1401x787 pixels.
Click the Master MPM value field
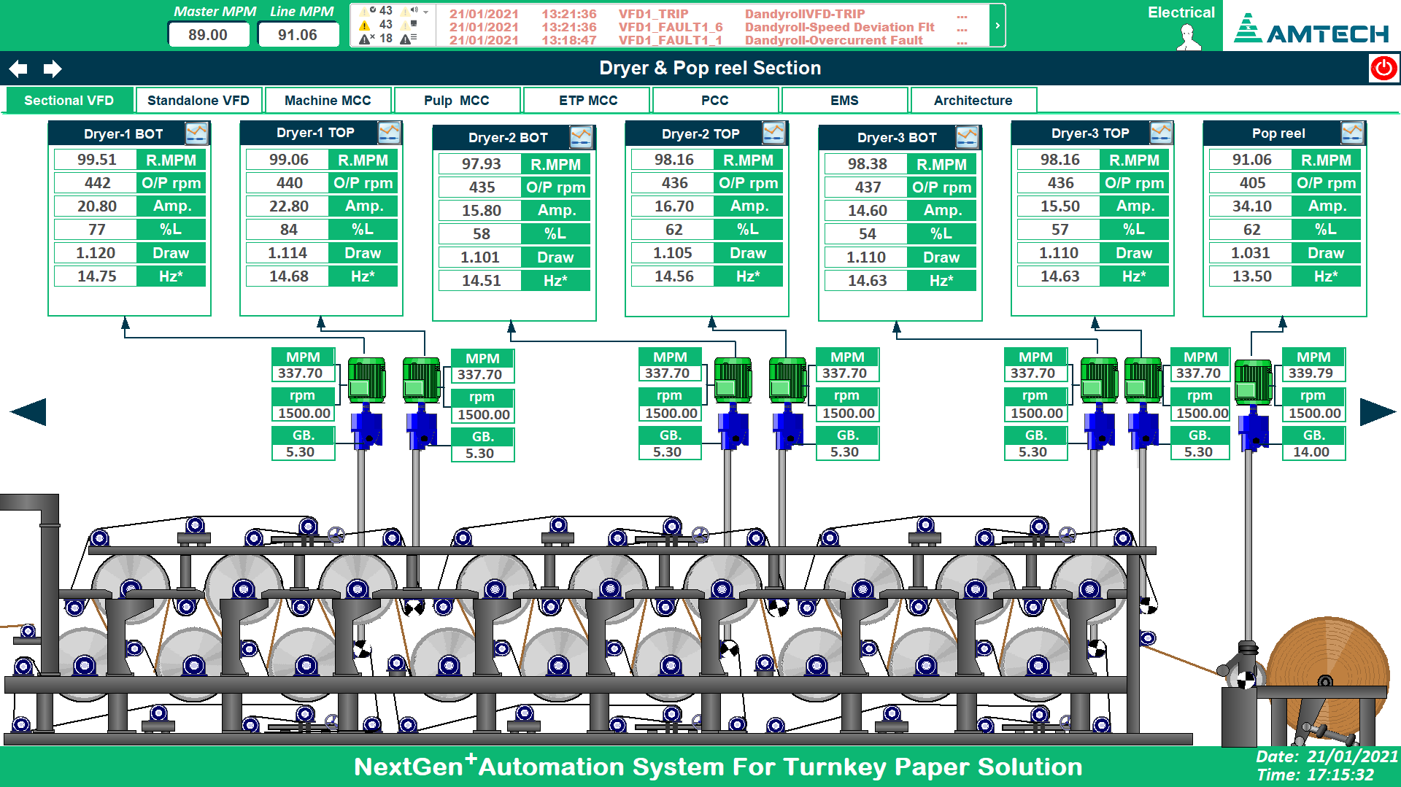click(208, 35)
